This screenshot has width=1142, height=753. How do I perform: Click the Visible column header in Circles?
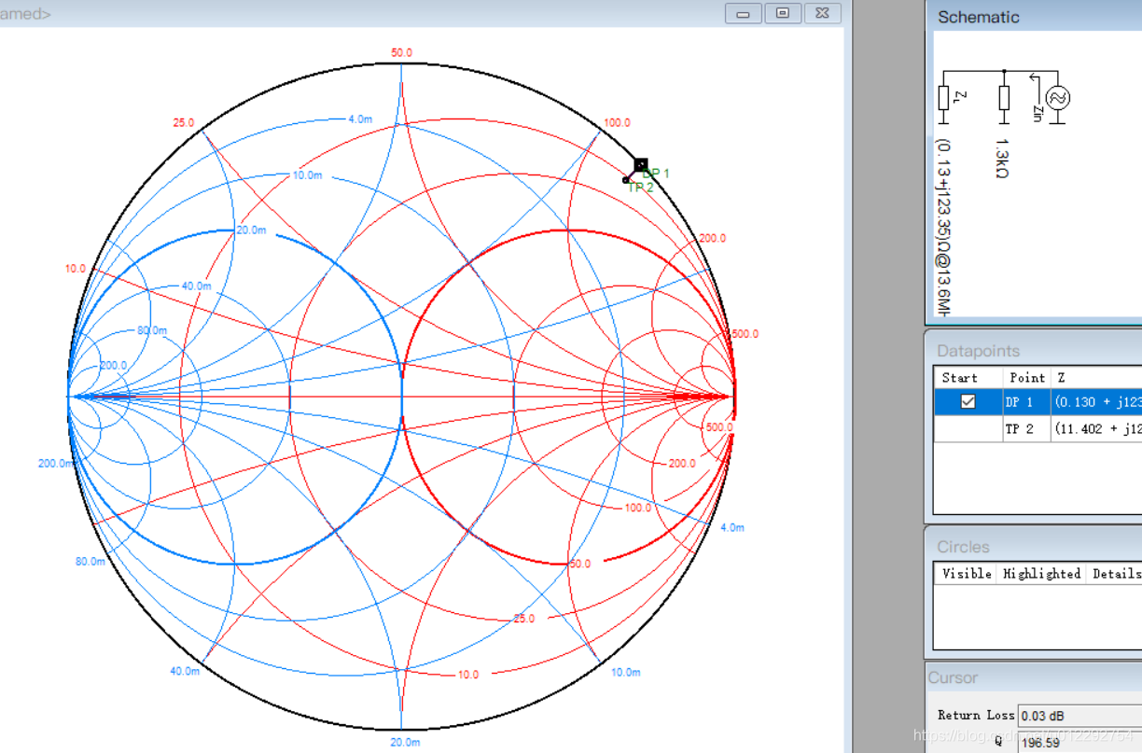(x=966, y=574)
